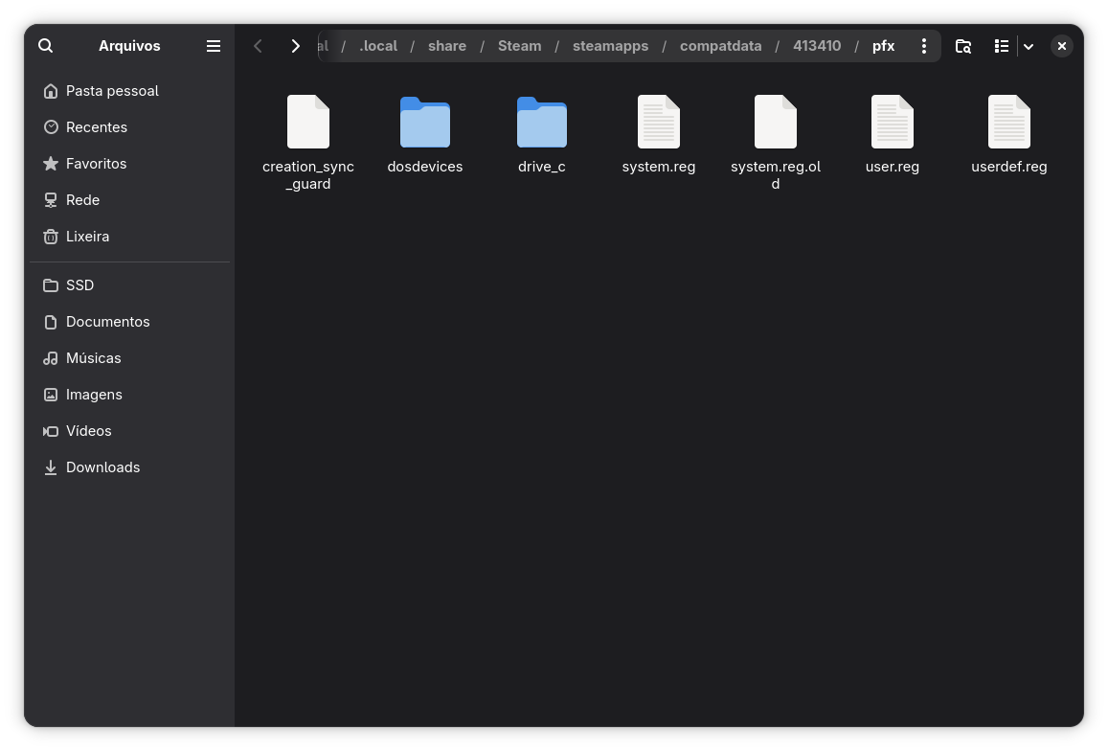Viewport: 1108px width, 751px height.
Task: Open the hamburger main menu
Action: [x=214, y=46]
